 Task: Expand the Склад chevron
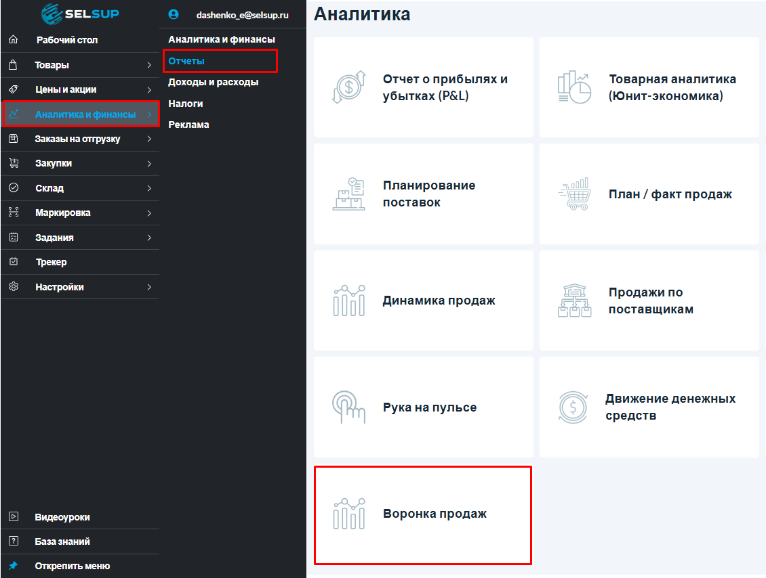[149, 188]
